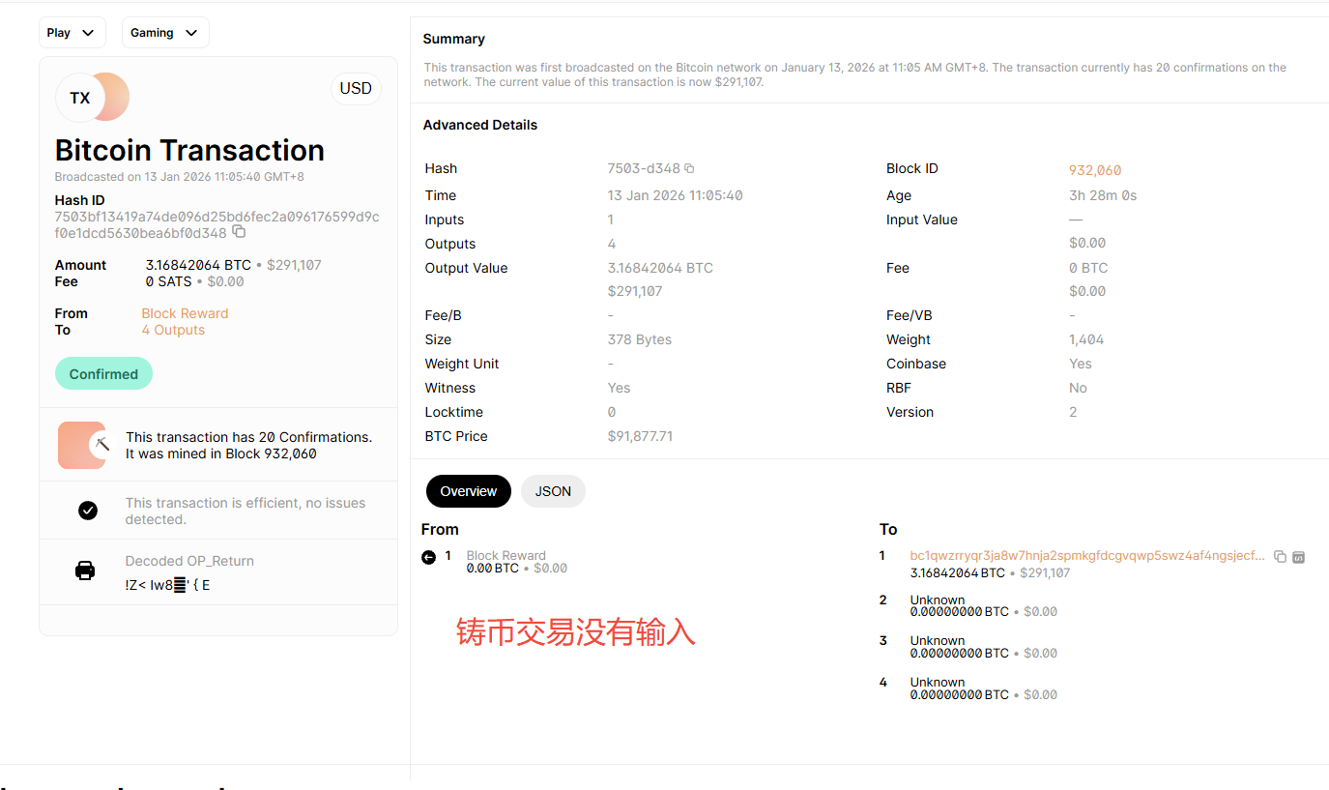Select the Advanced Details heading
Image resolution: width=1329 pixels, height=790 pixels.
click(480, 125)
